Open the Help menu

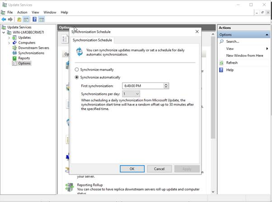tap(64, 12)
